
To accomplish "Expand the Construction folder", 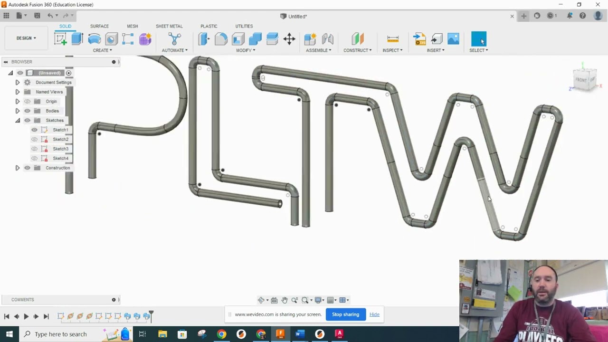I will 18,168.
